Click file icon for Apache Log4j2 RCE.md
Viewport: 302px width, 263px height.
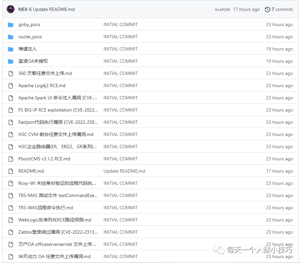point(11,86)
